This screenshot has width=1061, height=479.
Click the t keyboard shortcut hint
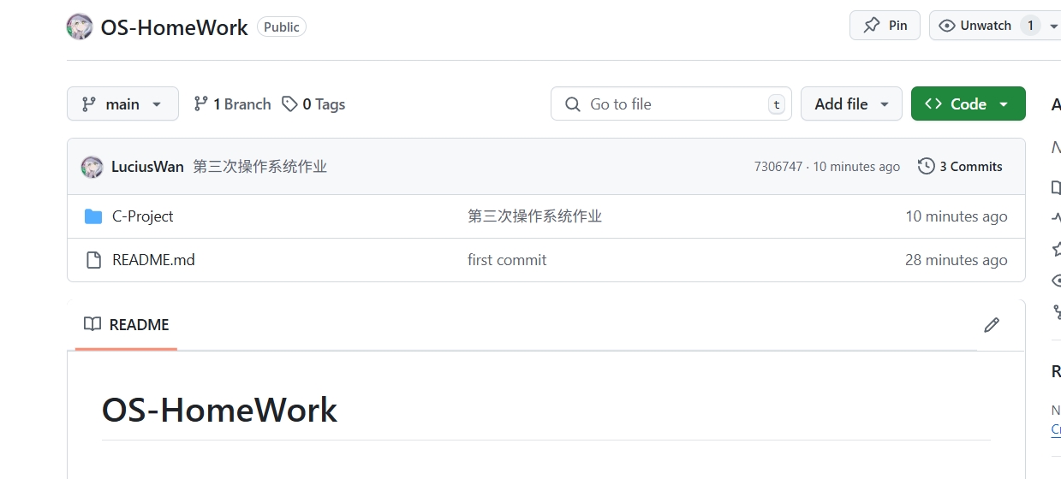776,104
